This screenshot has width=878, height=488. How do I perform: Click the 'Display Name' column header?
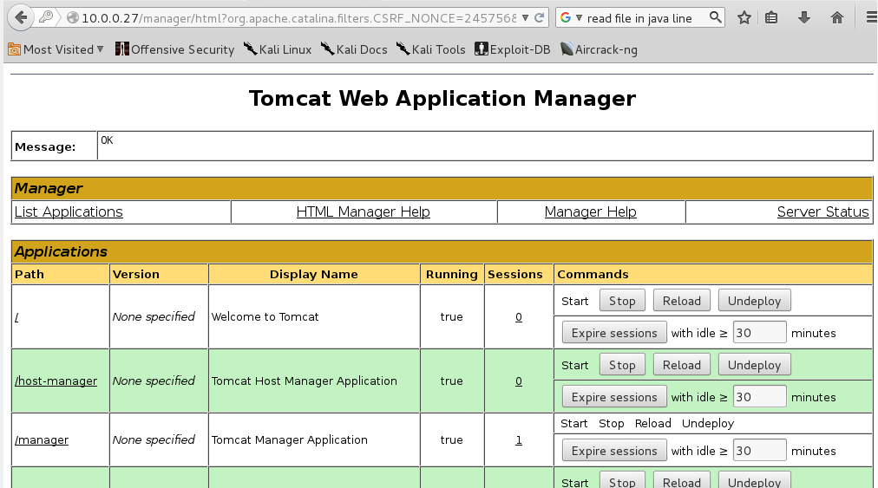click(x=313, y=274)
